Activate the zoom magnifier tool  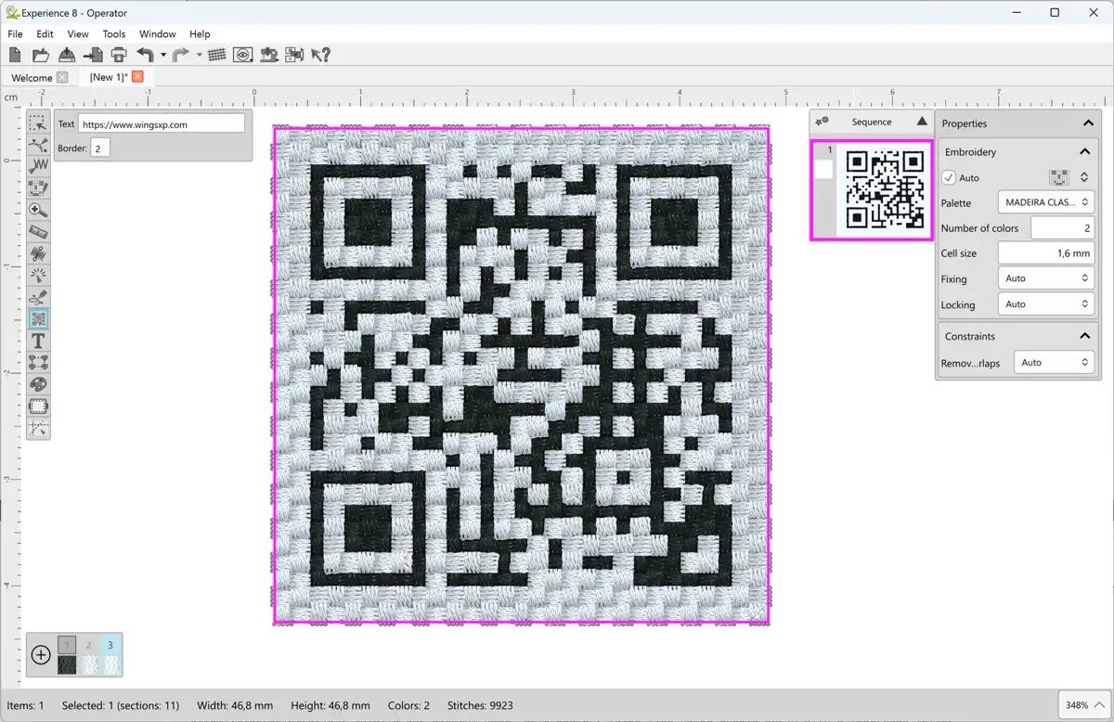click(38, 210)
